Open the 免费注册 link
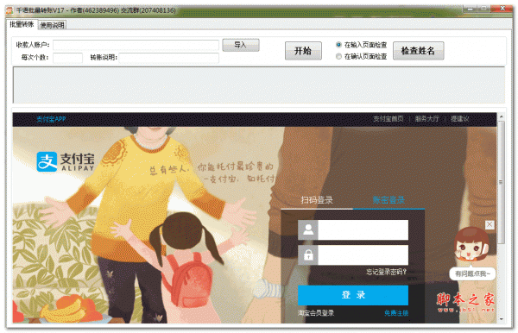Screen dimensions: 518x333 click(396, 313)
